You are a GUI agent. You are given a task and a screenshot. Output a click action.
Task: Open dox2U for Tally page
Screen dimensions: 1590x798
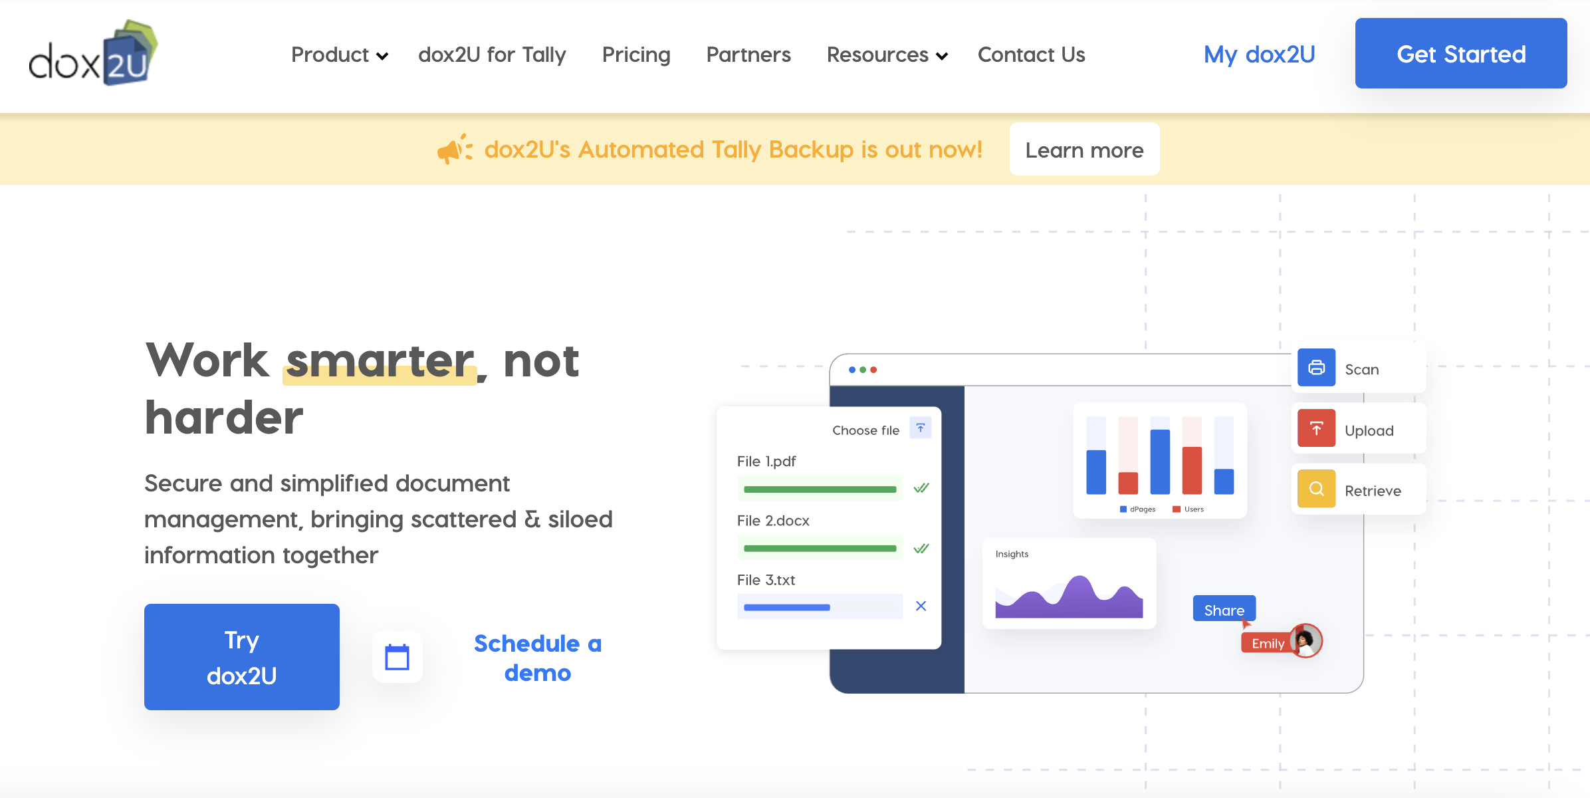click(492, 55)
